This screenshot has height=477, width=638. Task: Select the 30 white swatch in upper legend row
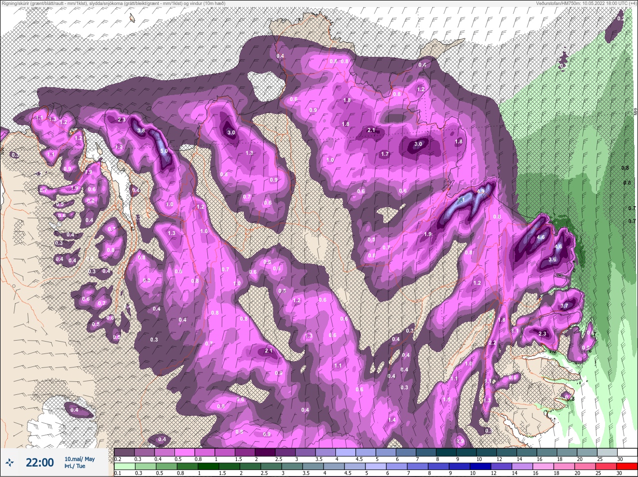pyautogui.click(x=628, y=452)
